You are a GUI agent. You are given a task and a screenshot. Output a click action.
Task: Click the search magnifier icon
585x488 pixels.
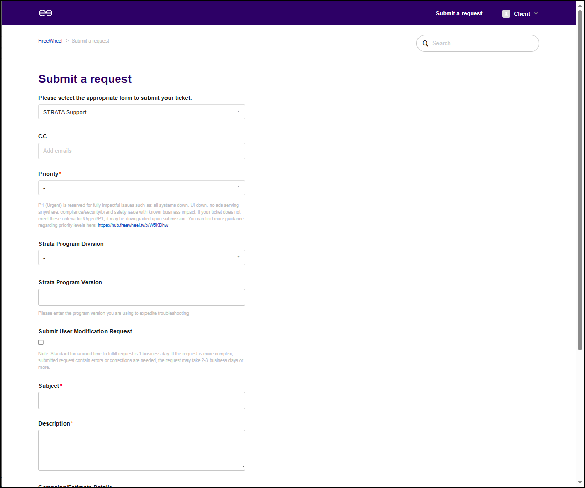tap(425, 44)
